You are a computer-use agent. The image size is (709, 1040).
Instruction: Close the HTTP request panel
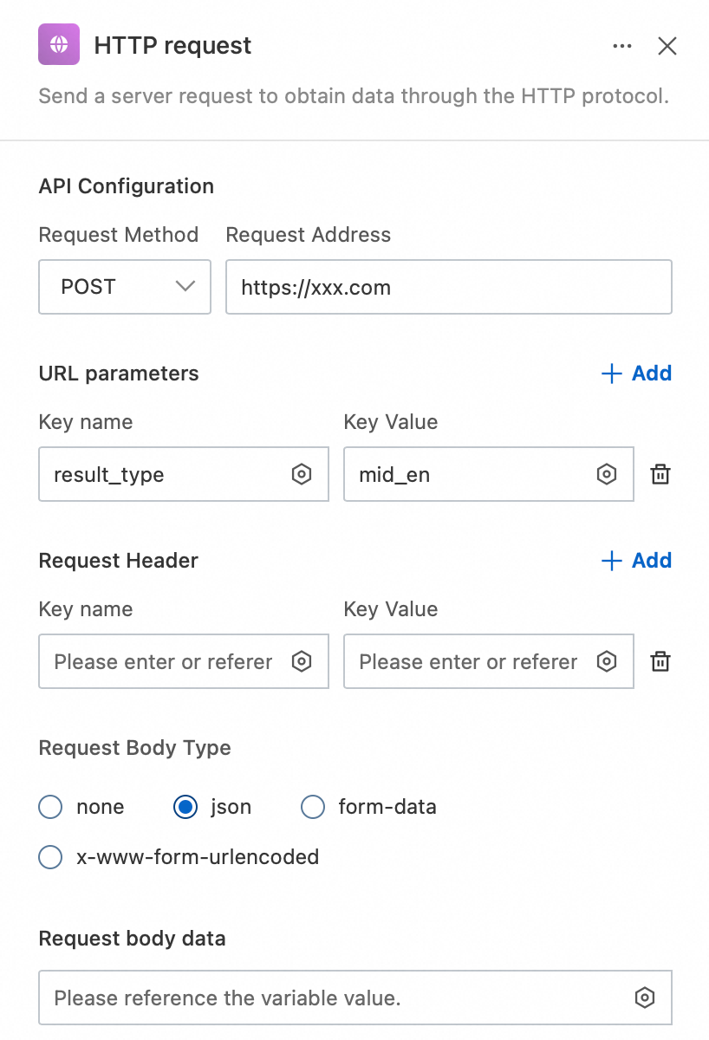point(667,46)
